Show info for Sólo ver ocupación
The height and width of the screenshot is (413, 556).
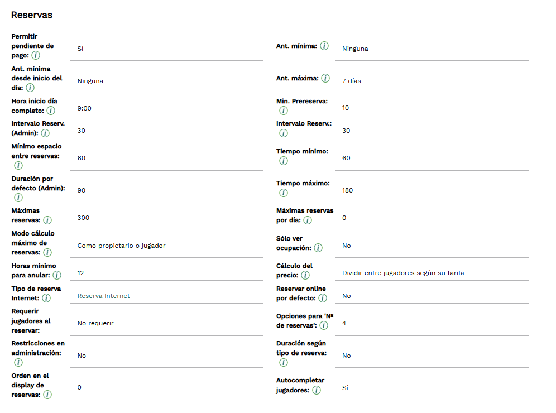(318, 248)
